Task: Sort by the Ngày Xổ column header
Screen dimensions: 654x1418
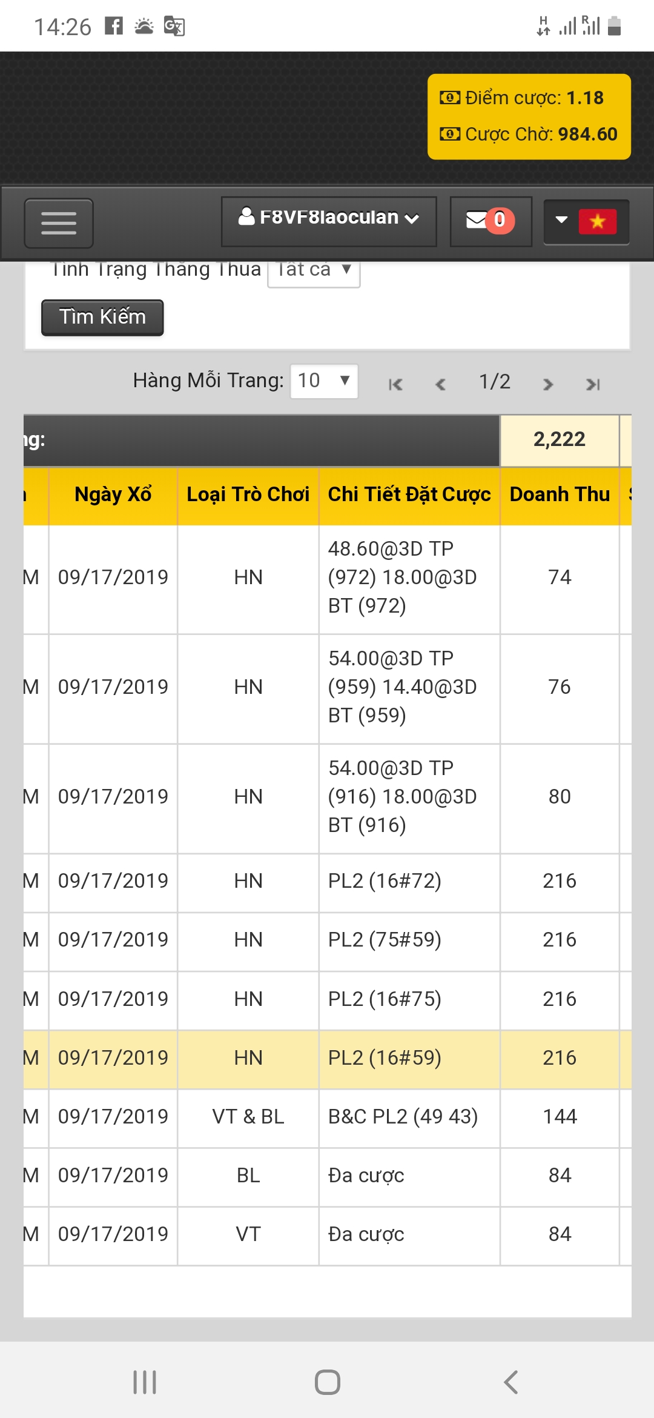Action: [x=113, y=495]
